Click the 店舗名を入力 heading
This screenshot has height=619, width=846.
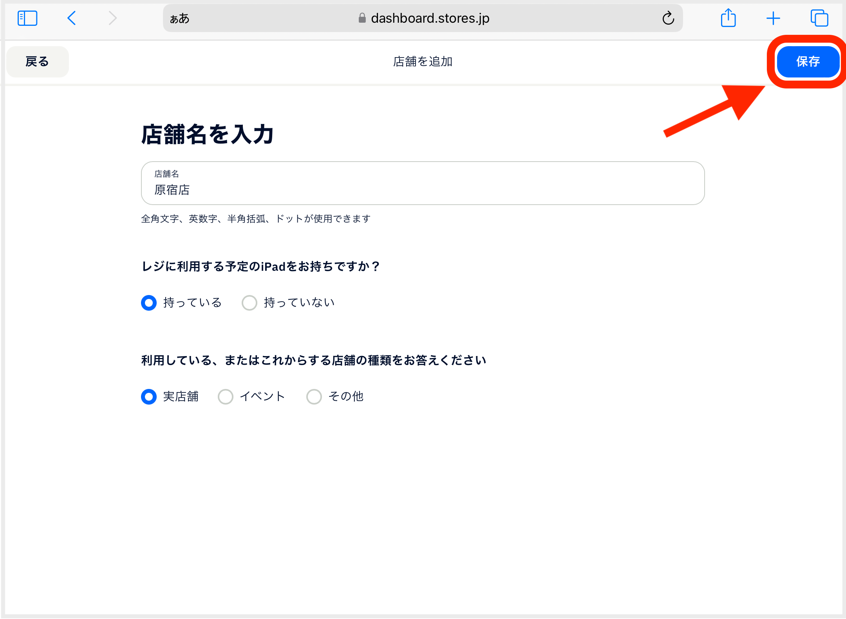208,134
